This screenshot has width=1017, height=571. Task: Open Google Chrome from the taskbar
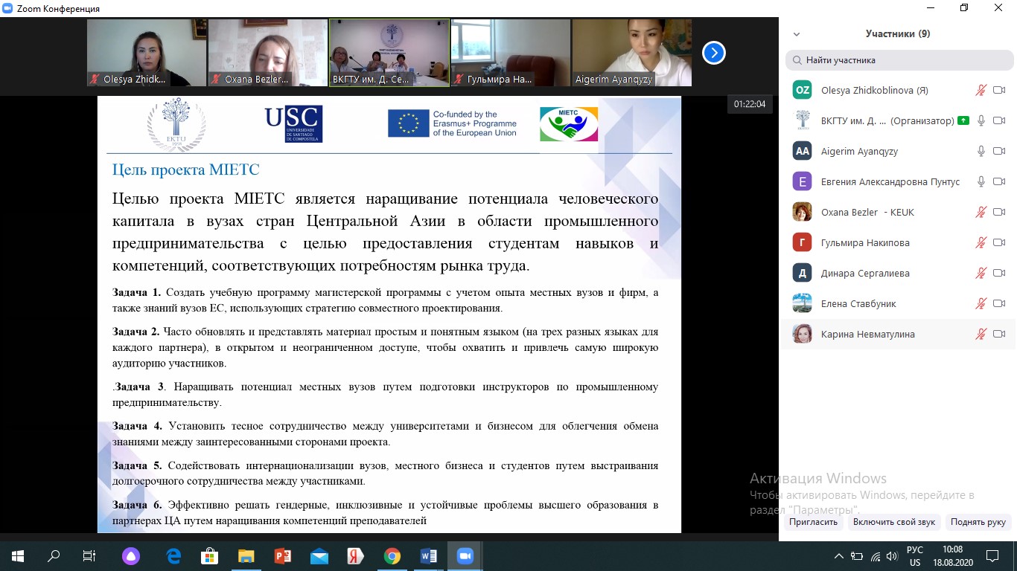coord(392,555)
